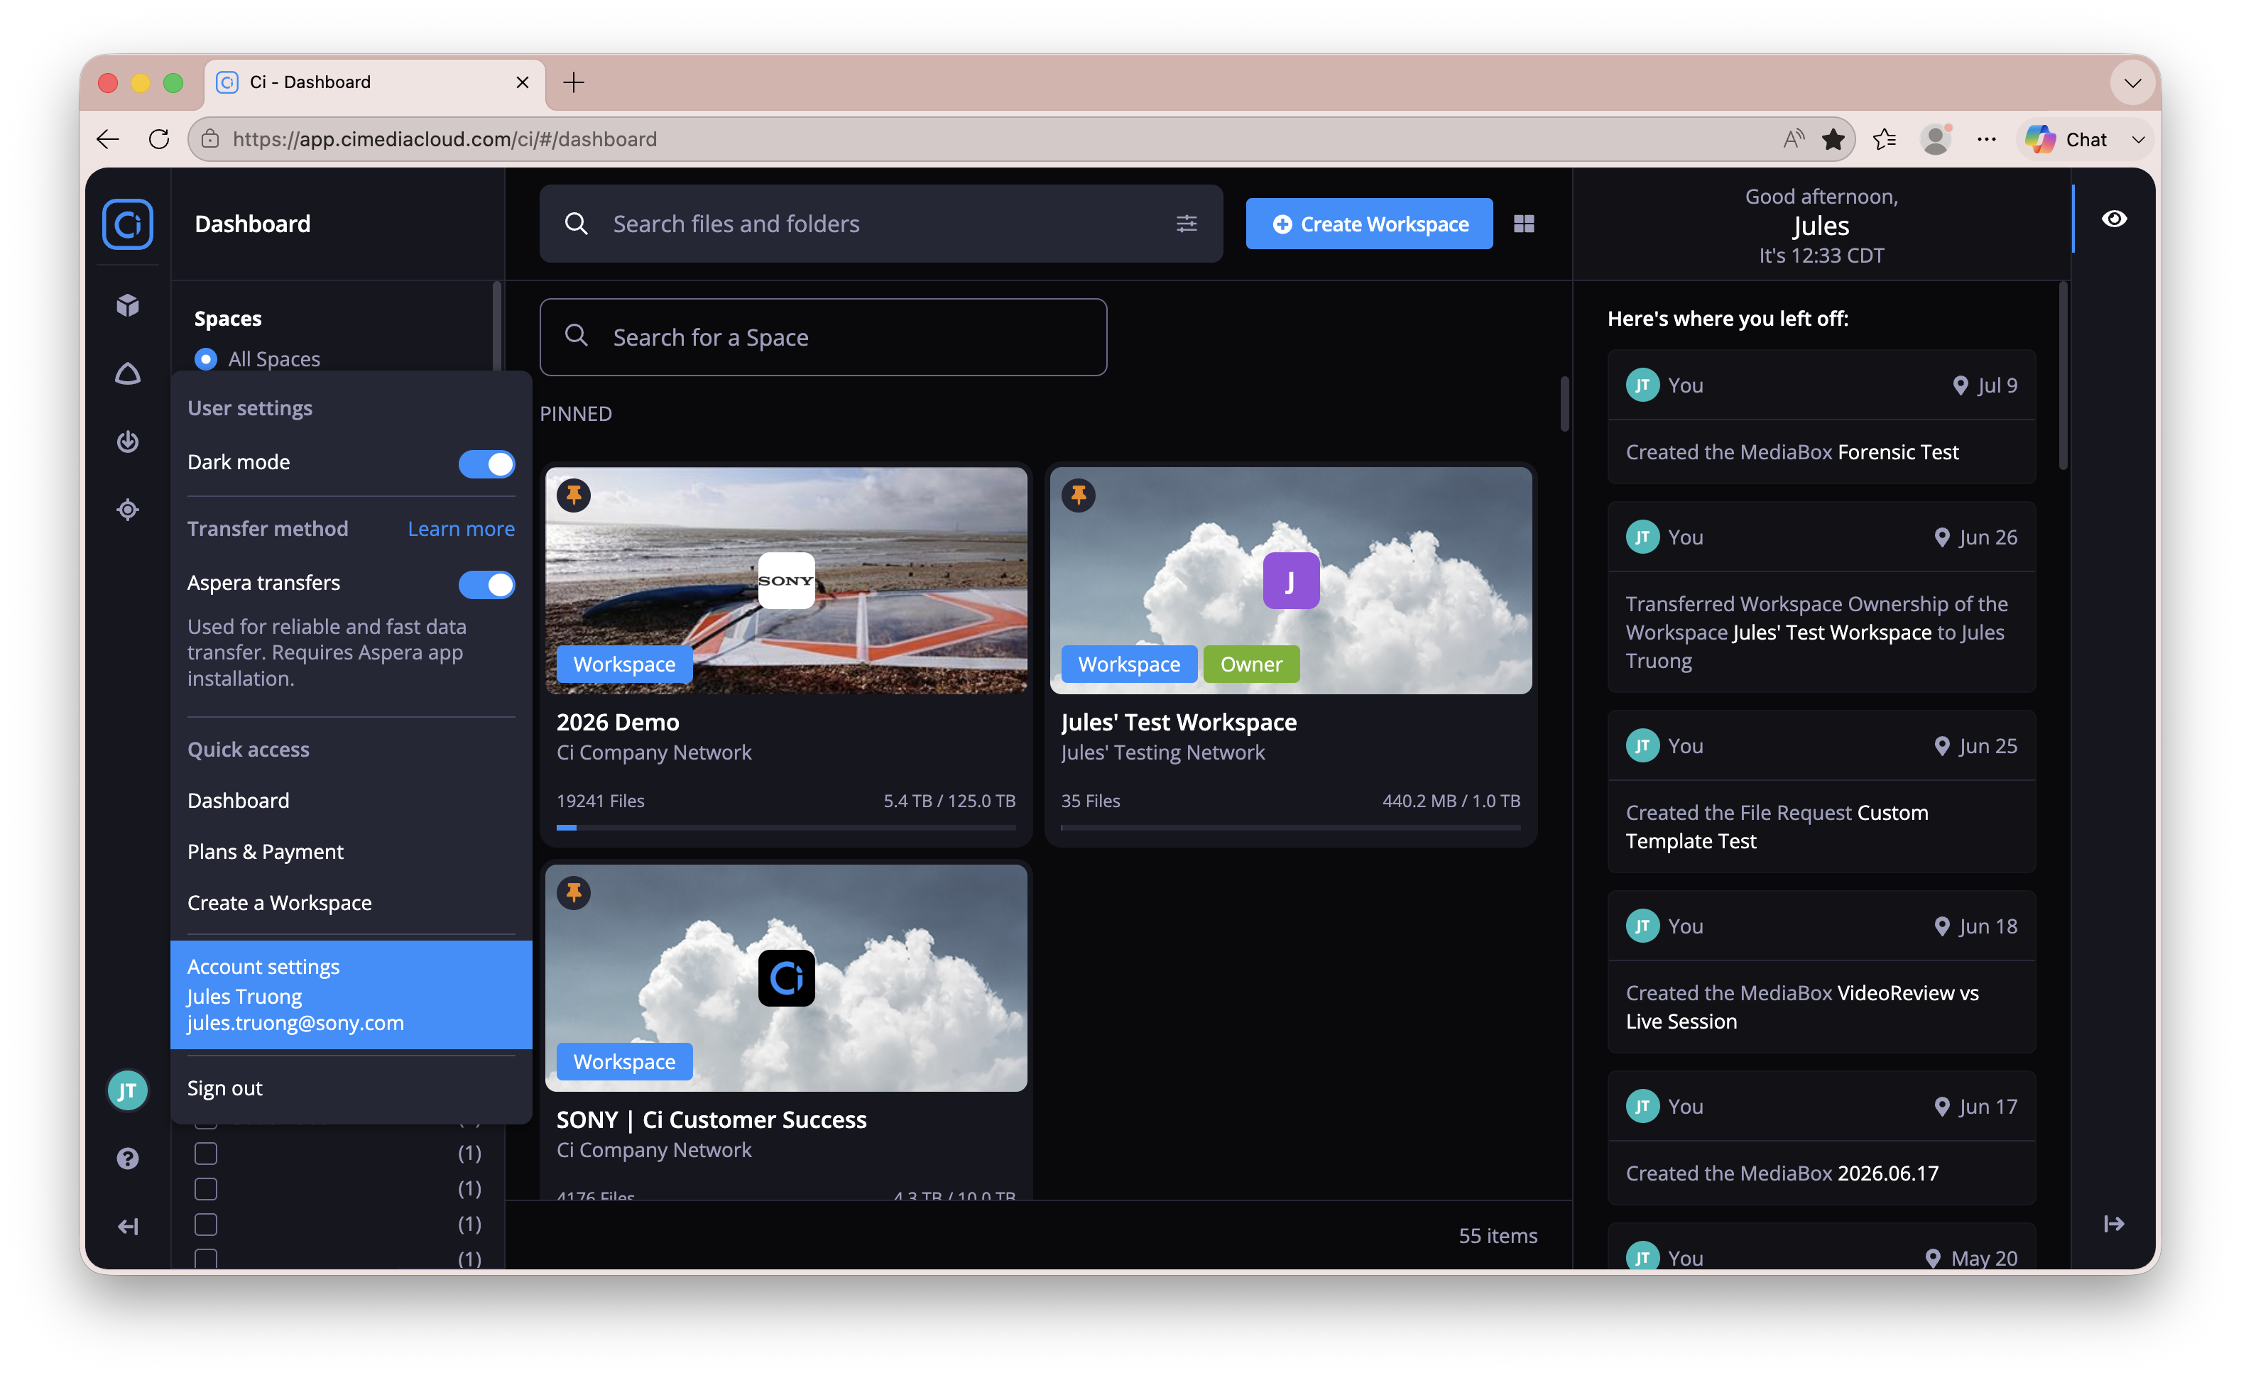Open Learn more link for transfer method
This screenshot has width=2241, height=1380.
(x=461, y=528)
